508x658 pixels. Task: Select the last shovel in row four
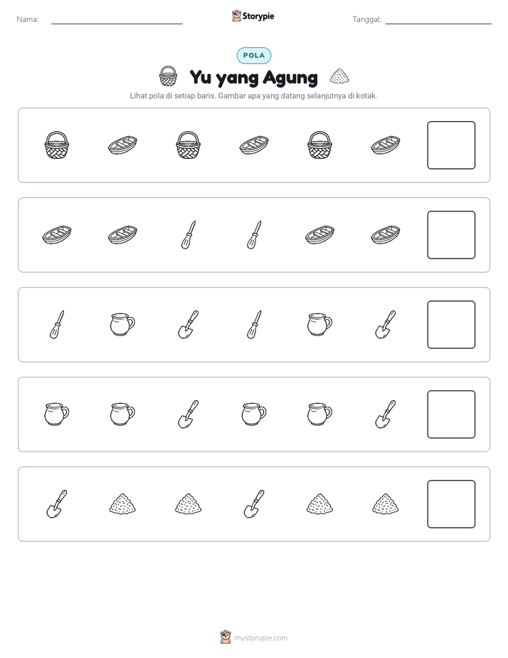click(386, 414)
